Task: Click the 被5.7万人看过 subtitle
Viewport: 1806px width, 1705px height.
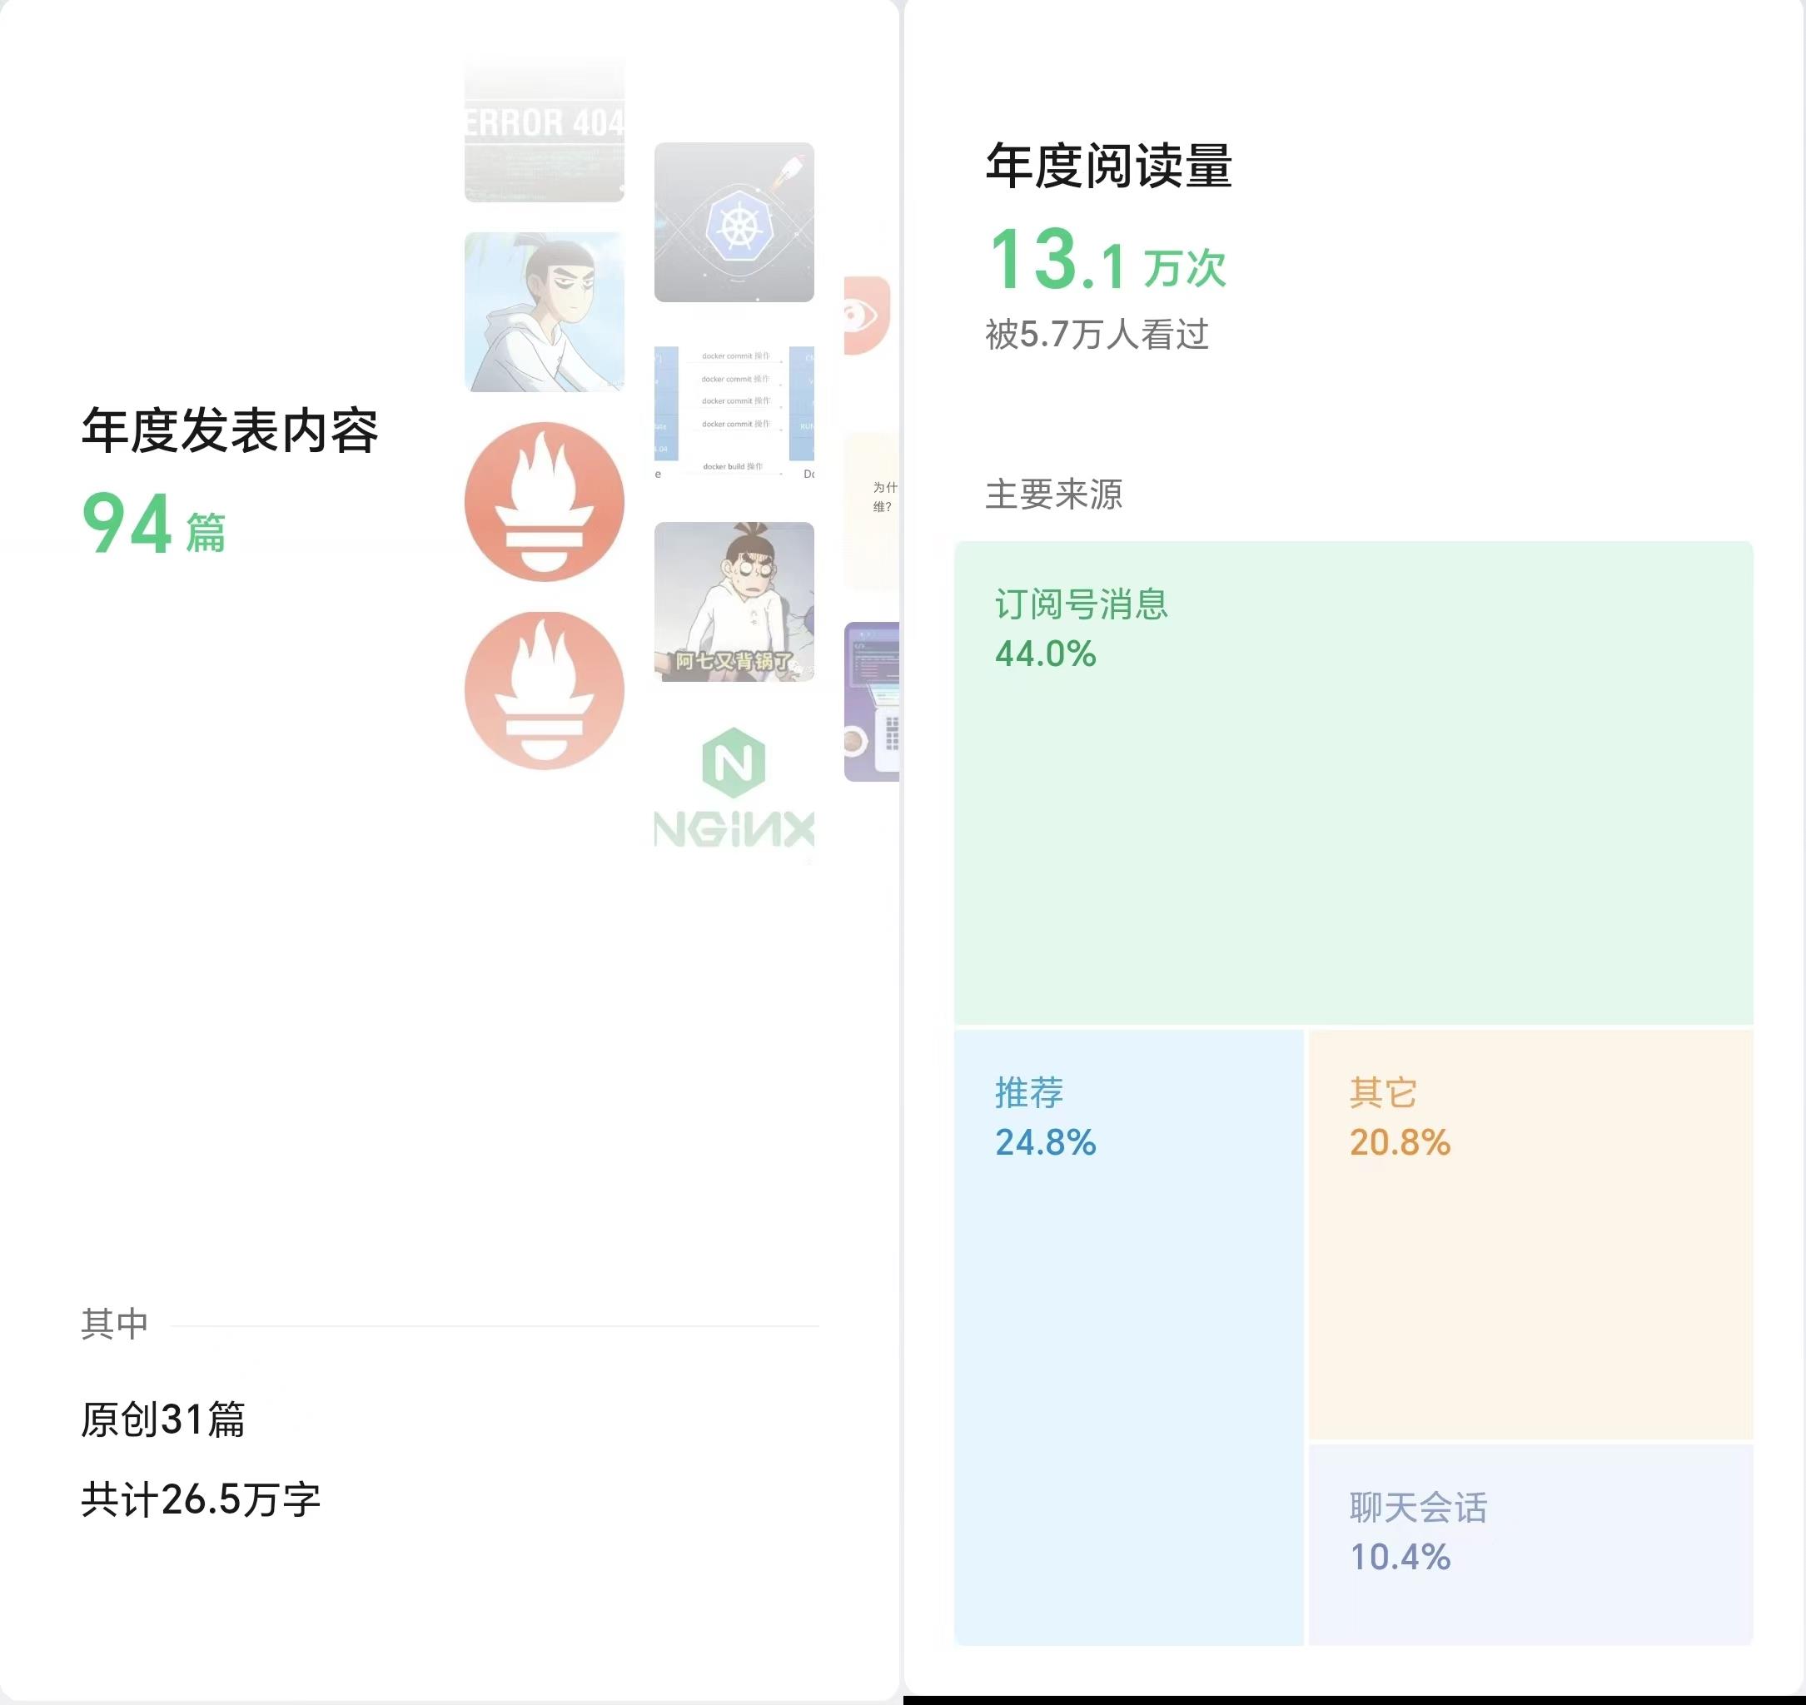Action: pos(1097,335)
